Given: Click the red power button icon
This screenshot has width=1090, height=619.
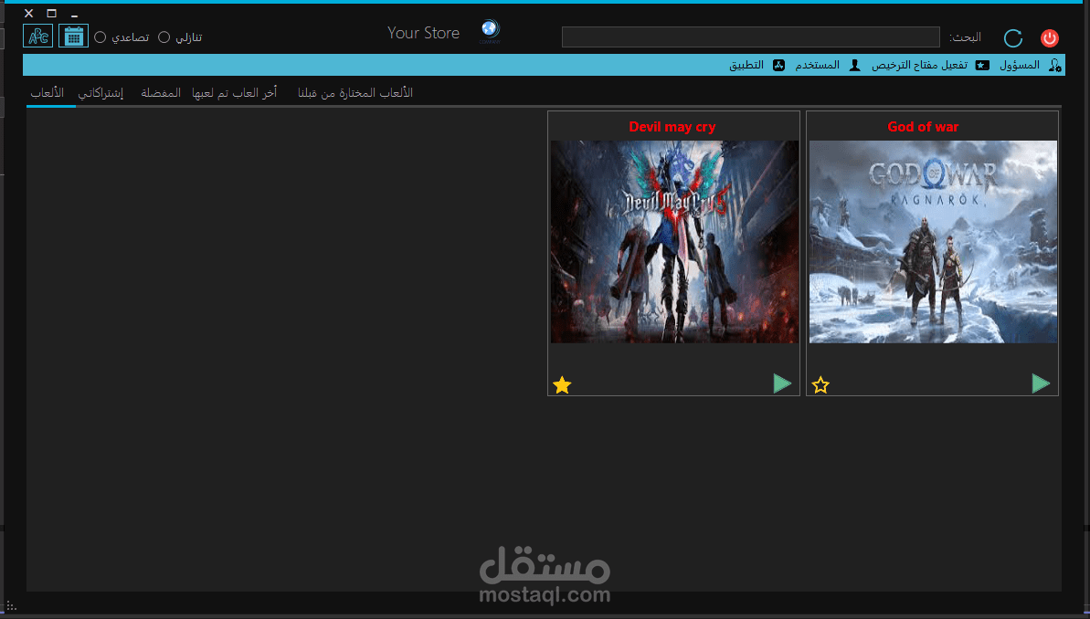Looking at the screenshot, I should [1049, 38].
